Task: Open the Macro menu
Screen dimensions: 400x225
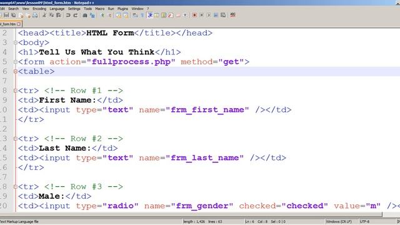Action: click(x=100, y=9)
